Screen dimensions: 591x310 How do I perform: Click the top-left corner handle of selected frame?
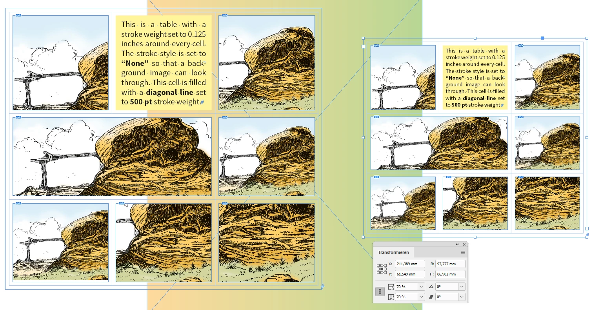(x=364, y=38)
